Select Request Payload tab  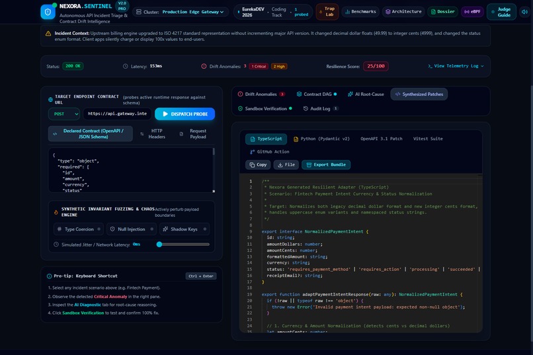click(x=194, y=134)
